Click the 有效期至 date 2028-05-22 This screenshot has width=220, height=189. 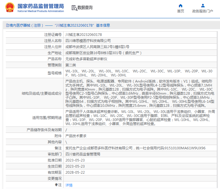click(75, 172)
